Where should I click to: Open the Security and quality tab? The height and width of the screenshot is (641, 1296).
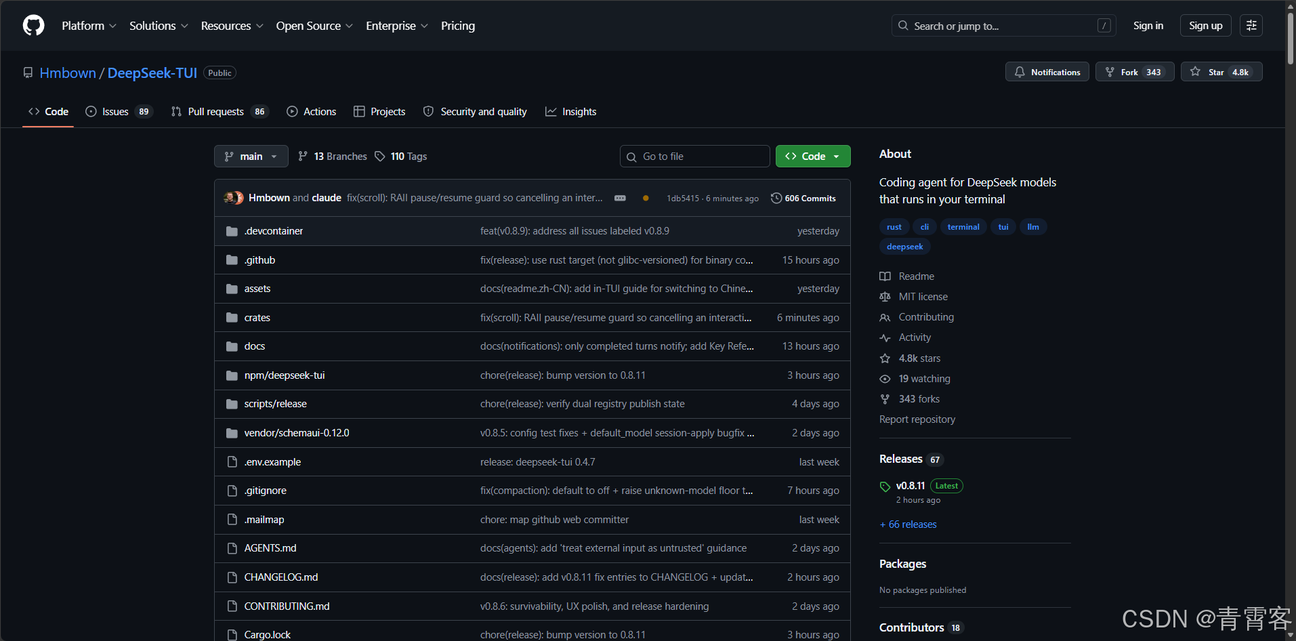click(x=475, y=112)
